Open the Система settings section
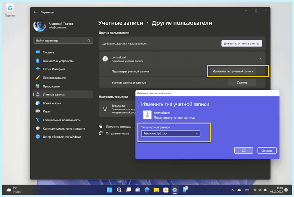The image size is (294, 197). pos(63,52)
